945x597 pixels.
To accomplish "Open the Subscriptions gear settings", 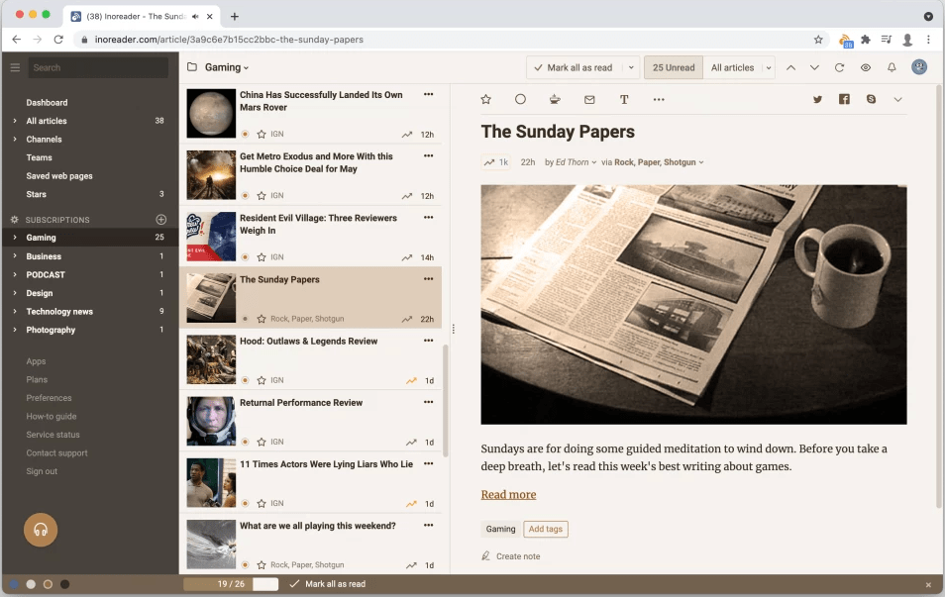I will pos(15,220).
